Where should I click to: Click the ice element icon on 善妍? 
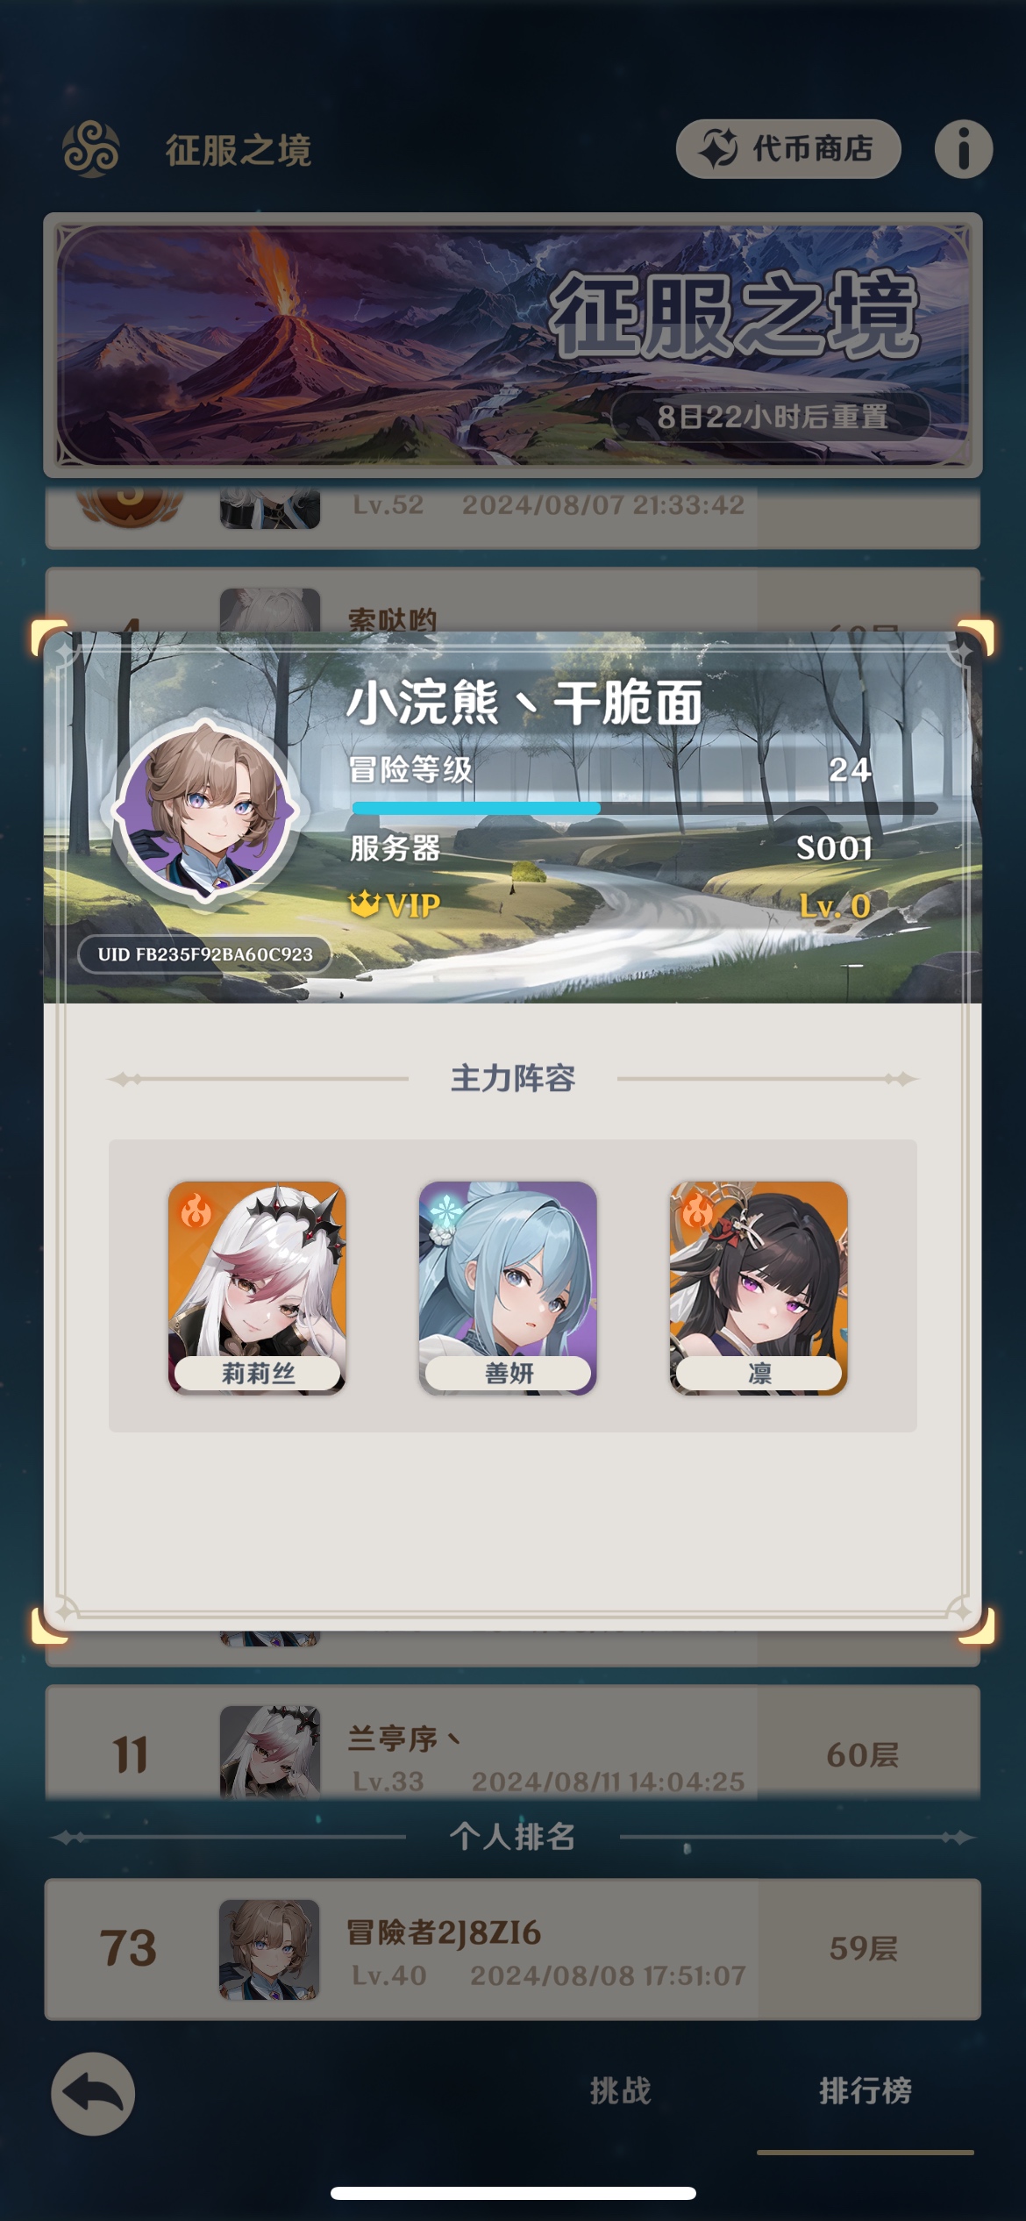pyautogui.click(x=445, y=1210)
